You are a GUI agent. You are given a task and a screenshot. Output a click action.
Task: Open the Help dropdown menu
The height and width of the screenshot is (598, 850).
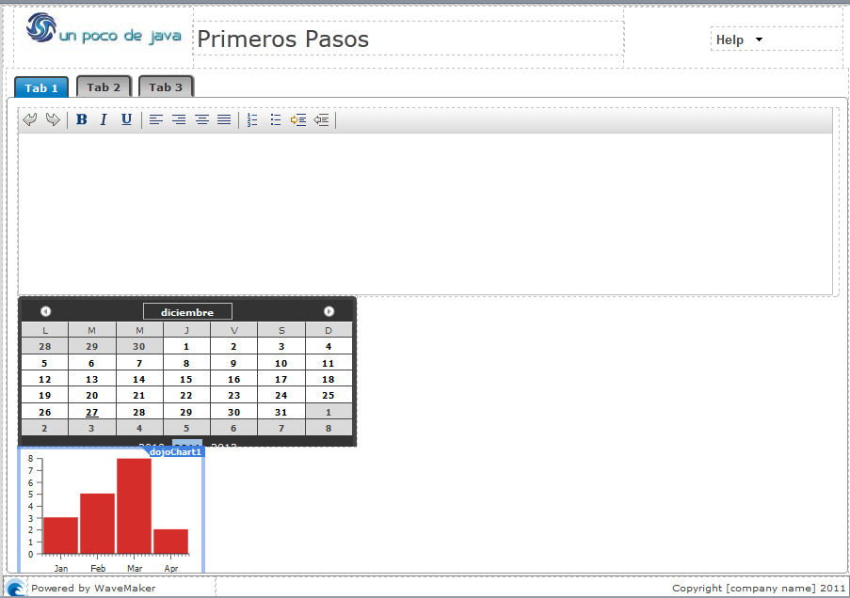point(740,39)
